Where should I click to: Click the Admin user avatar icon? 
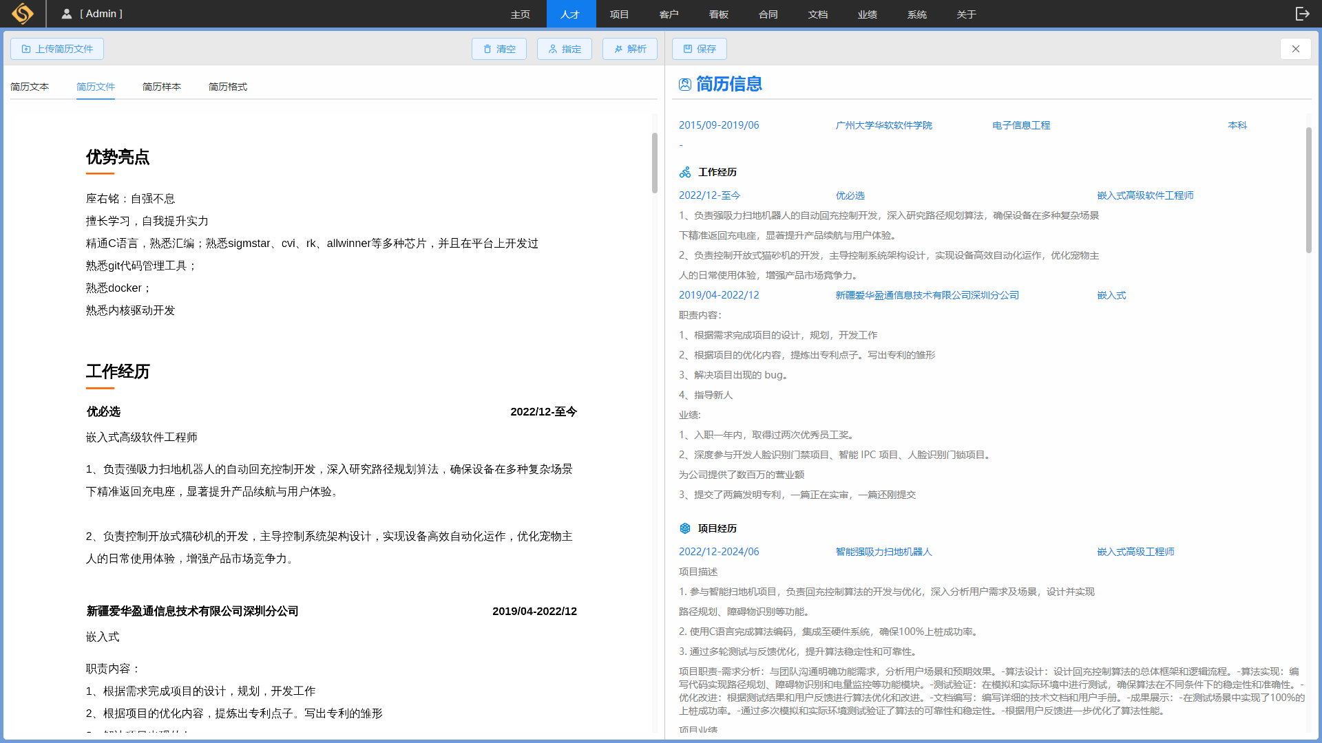click(x=67, y=14)
